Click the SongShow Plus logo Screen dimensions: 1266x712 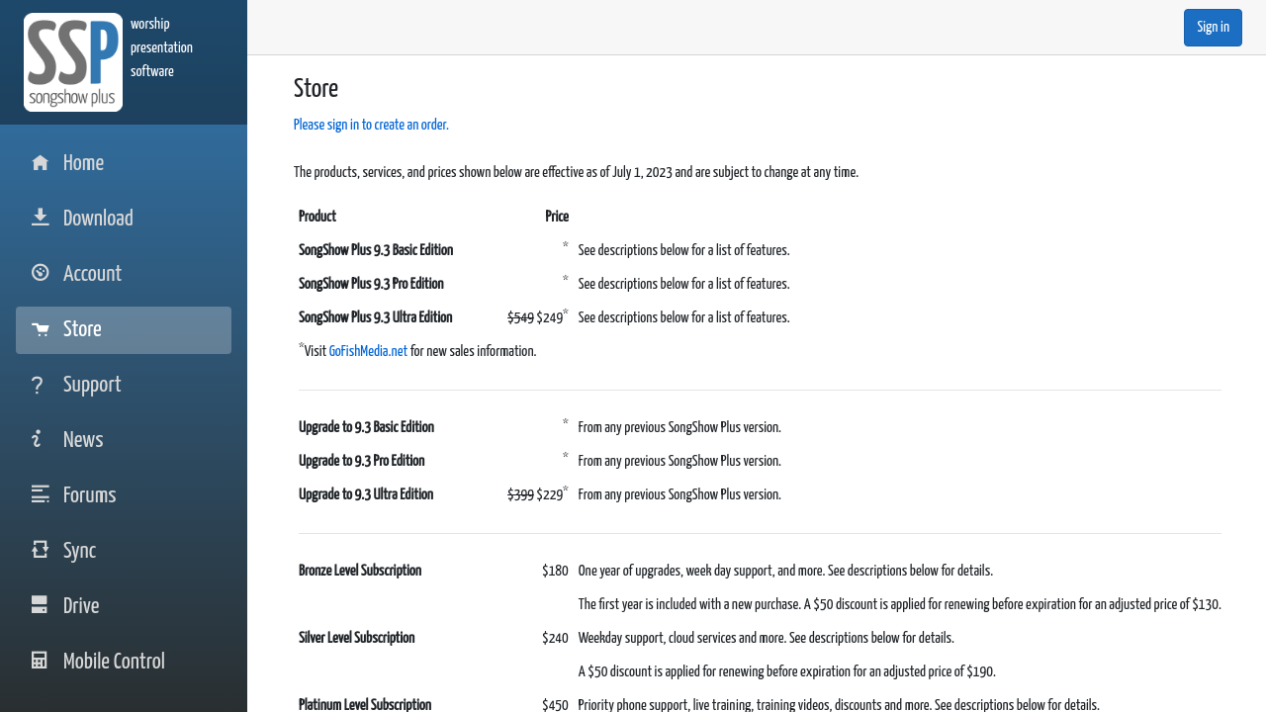click(x=73, y=62)
